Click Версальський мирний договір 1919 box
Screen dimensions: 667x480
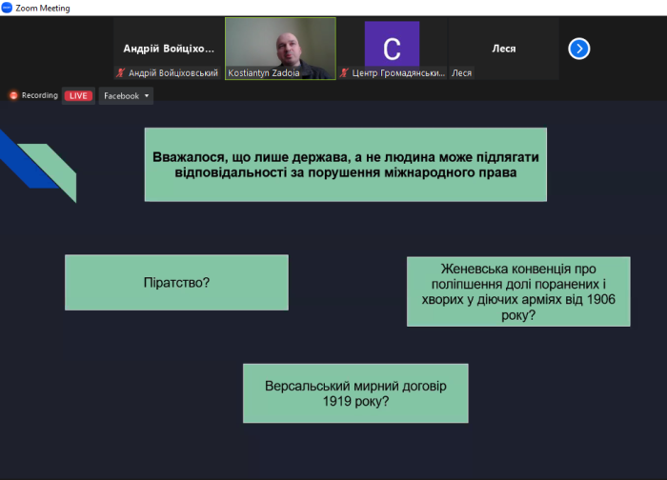pos(355,393)
